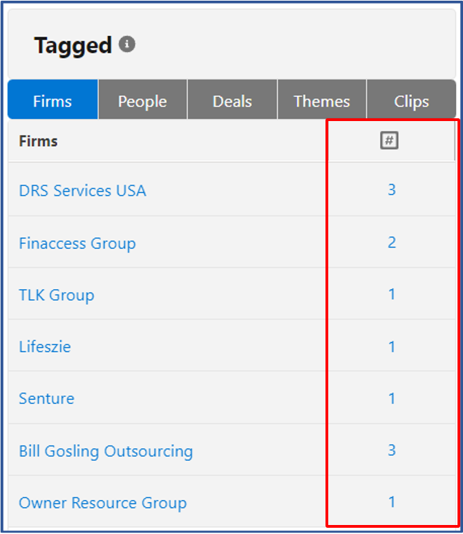This screenshot has height=534, width=463.
Task: Open Bill Gosling Outsourcing link
Action: 106,451
